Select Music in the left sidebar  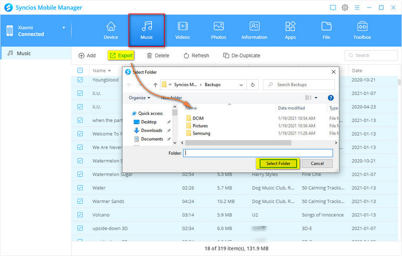point(36,53)
